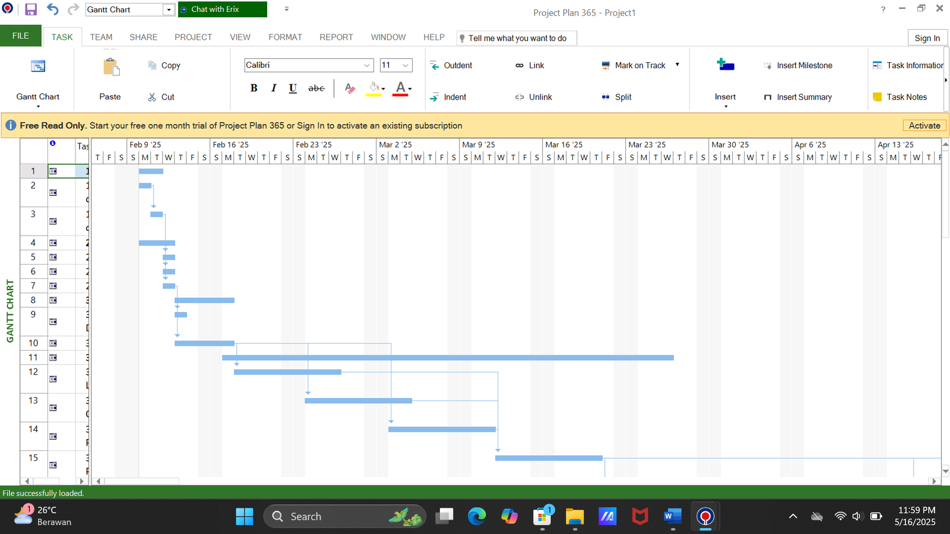
Task: Click the Sign In button
Action: [x=927, y=38]
